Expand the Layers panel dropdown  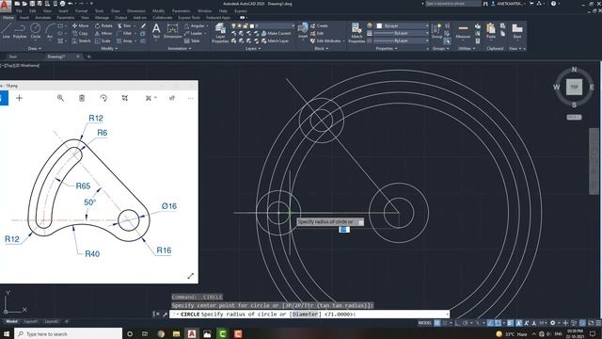tap(253, 48)
